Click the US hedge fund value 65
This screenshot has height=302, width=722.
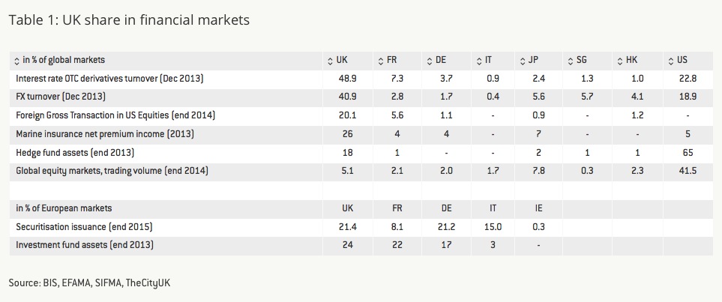point(688,152)
